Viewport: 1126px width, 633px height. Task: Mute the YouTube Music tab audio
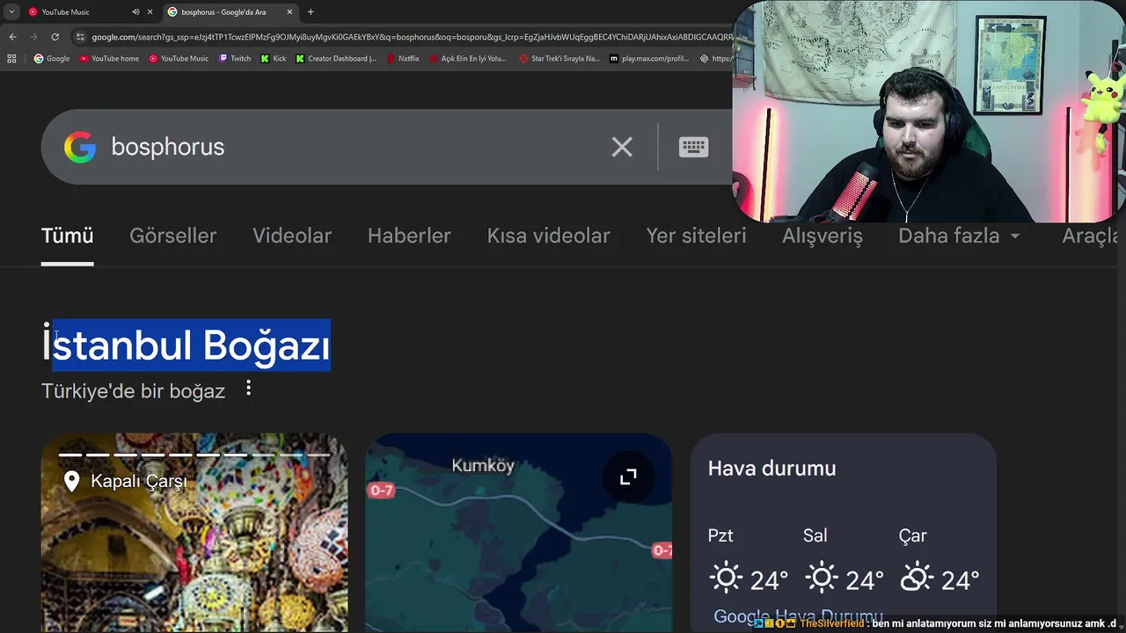(135, 12)
